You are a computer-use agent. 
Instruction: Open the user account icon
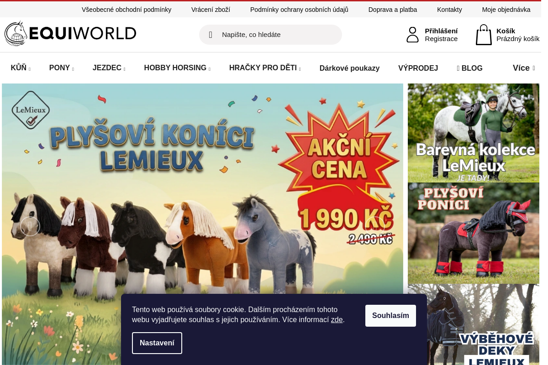pos(412,35)
